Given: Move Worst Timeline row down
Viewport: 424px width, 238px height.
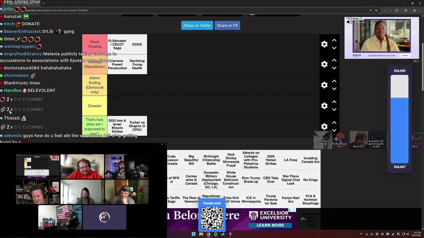Looking at the screenshot, I should pyautogui.click(x=334, y=48).
